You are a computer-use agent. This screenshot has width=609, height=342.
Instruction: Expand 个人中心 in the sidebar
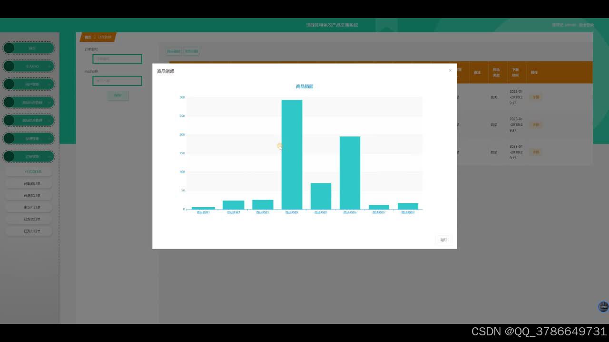[29, 66]
